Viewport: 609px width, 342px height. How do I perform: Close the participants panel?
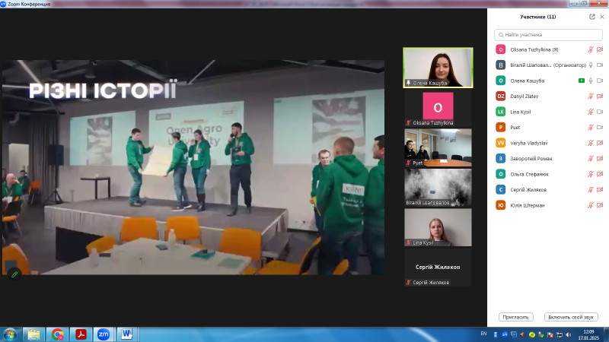[601, 16]
